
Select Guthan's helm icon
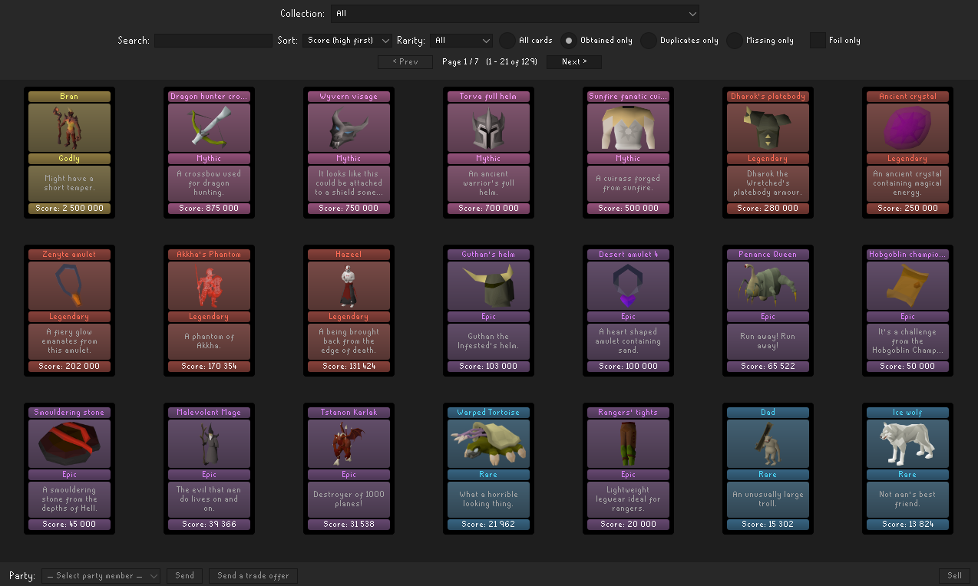click(x=488, y=285)
